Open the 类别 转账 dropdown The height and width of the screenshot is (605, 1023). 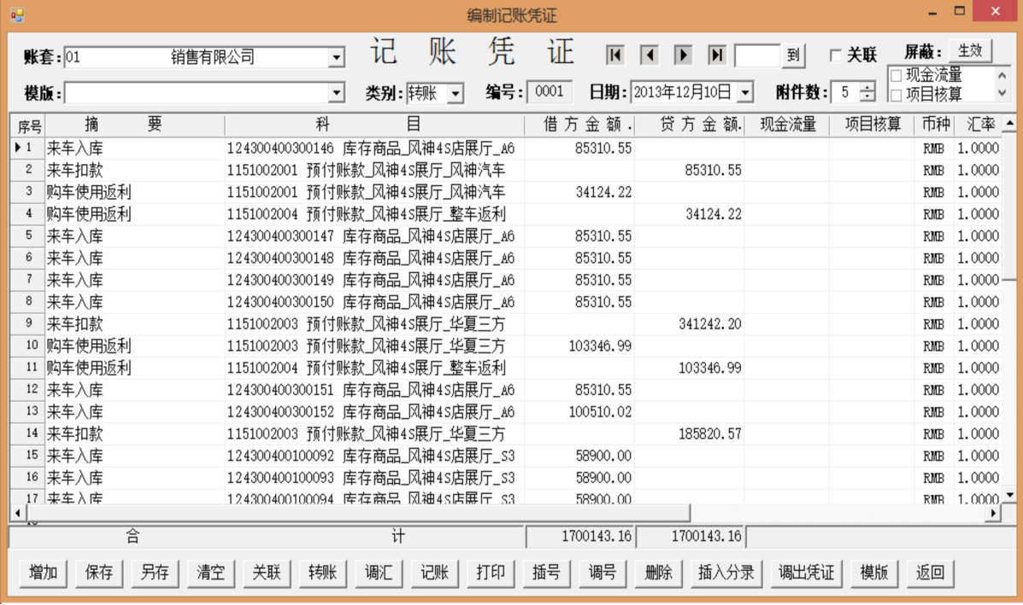pos(456,93)
